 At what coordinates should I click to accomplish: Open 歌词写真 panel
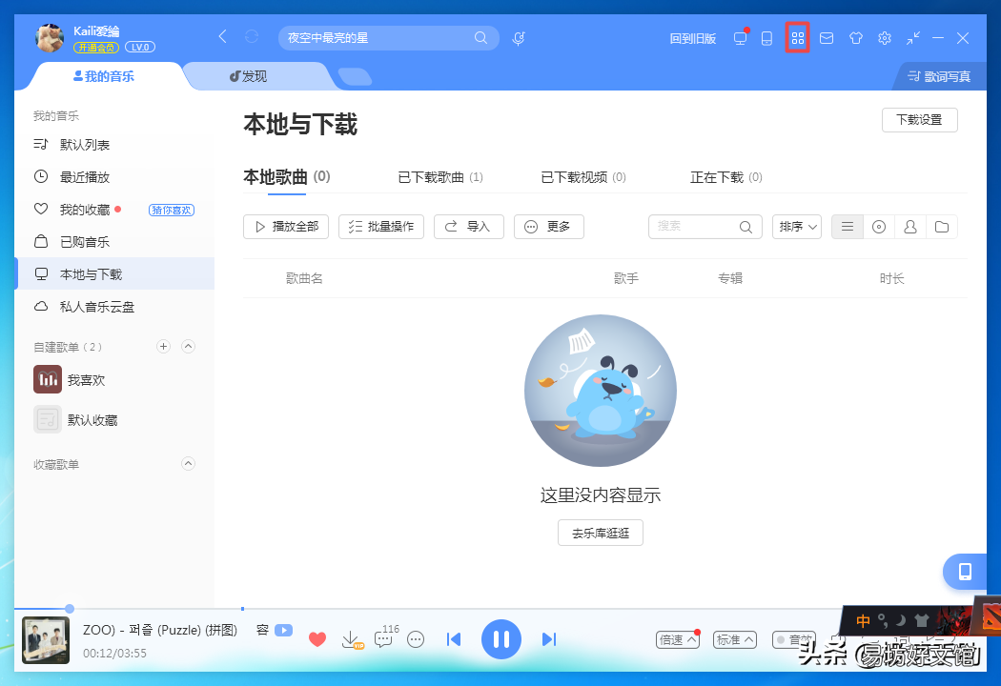(939, 76)
